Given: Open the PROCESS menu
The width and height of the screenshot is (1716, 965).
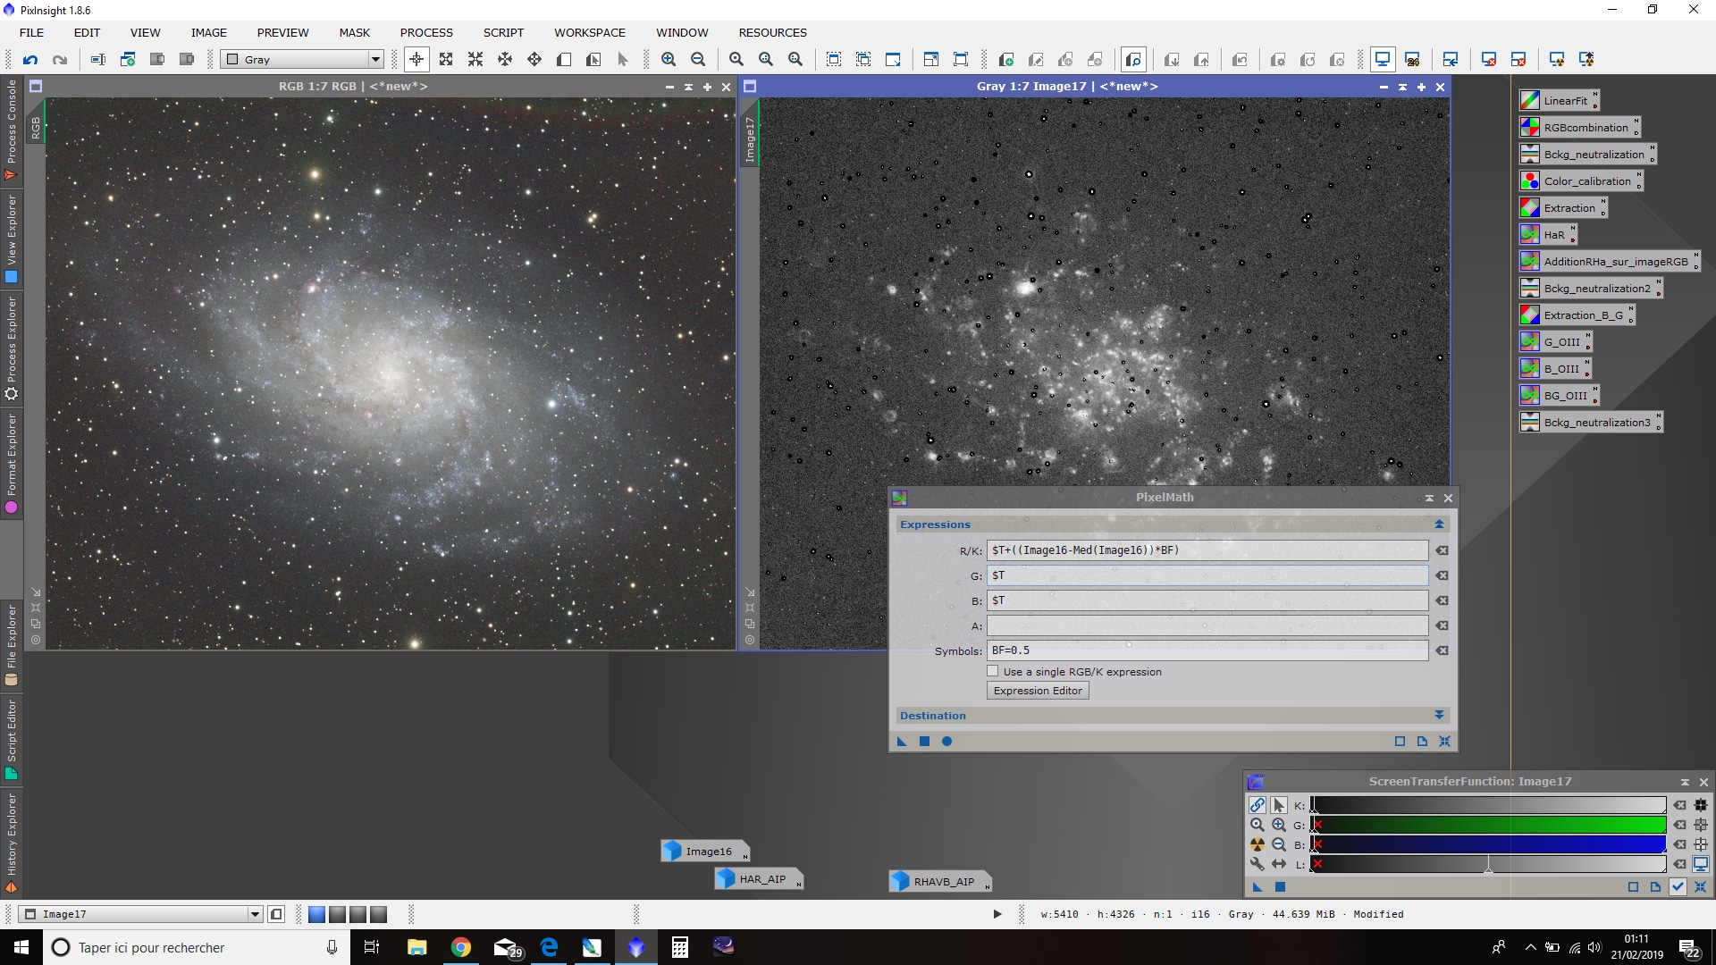Looking at the screenshot, I should [426, 32].
